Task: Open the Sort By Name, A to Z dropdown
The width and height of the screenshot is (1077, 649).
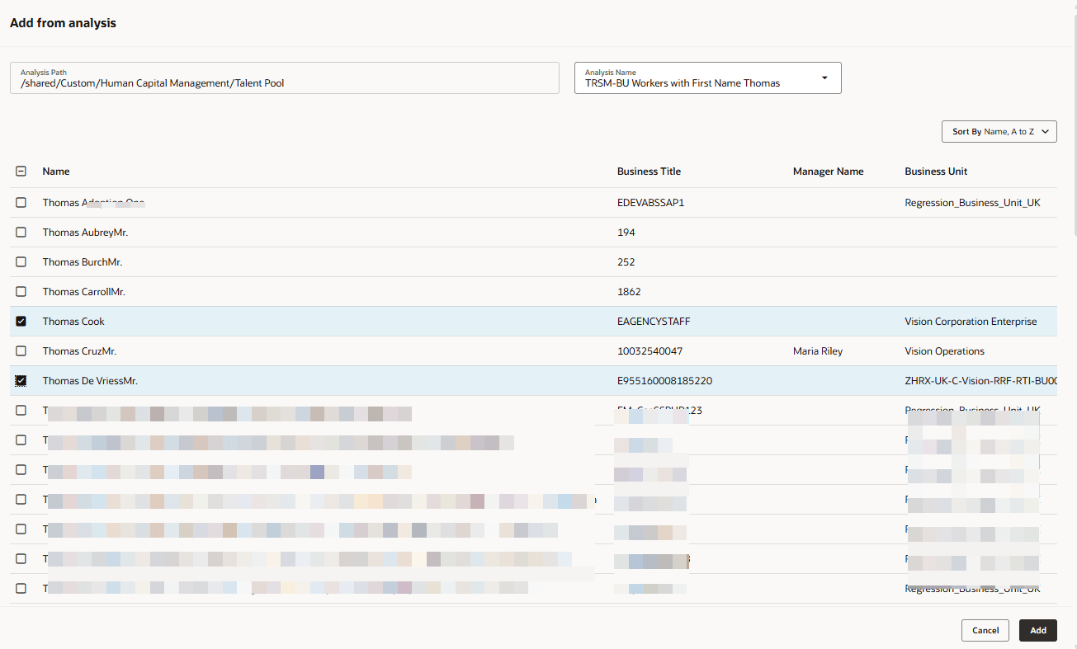Action: [999, 131]
